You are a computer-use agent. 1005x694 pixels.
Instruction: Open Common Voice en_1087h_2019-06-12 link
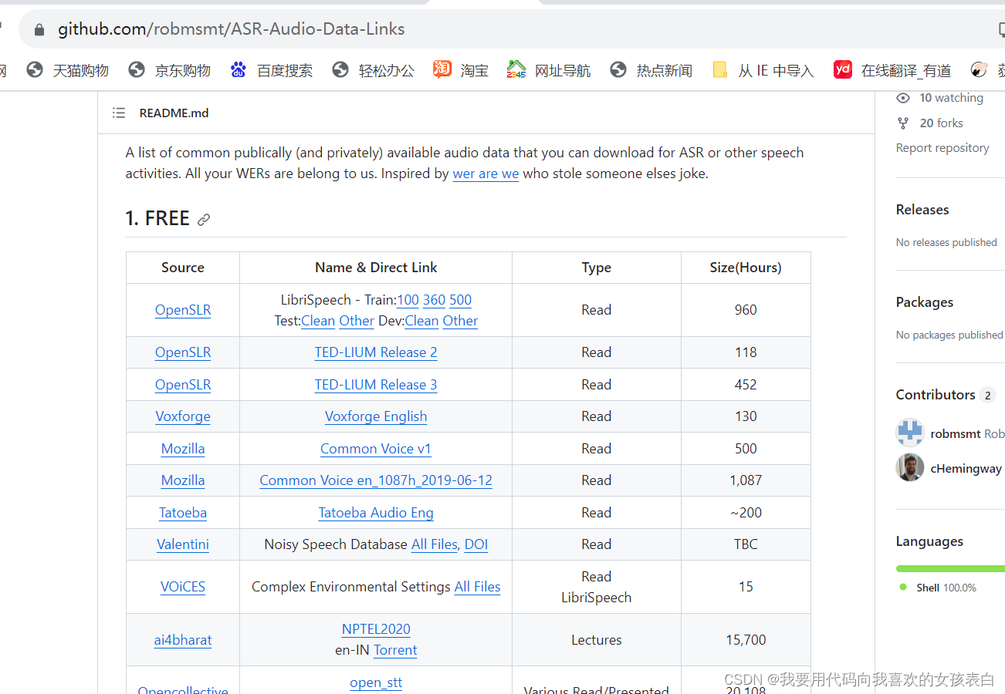[376, 480]
